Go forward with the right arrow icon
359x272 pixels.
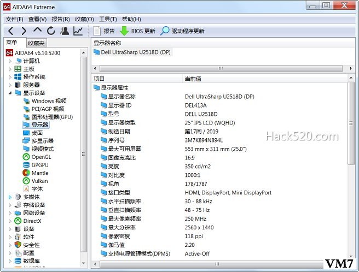24,31
